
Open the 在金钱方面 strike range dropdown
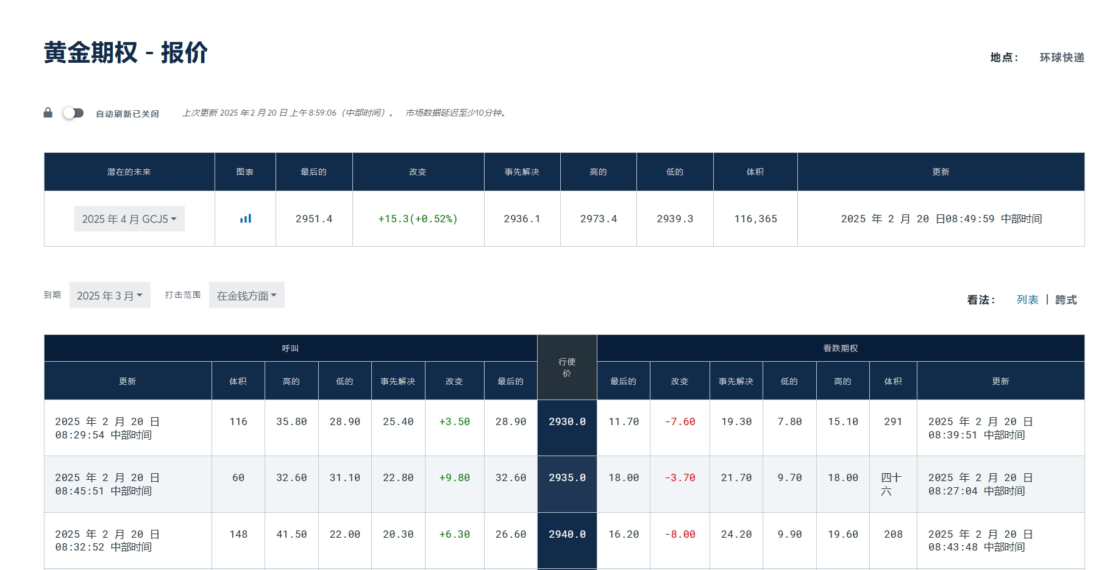pyautogui.click(x=247, y=295)
